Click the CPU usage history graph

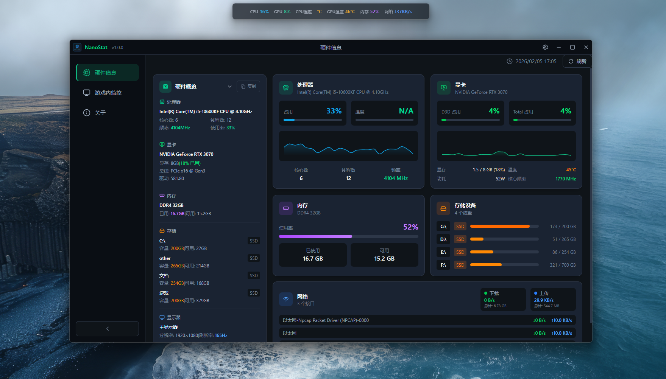tap(348, 146)
